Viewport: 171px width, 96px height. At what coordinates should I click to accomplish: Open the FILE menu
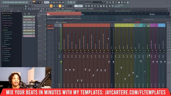point(3,2)
